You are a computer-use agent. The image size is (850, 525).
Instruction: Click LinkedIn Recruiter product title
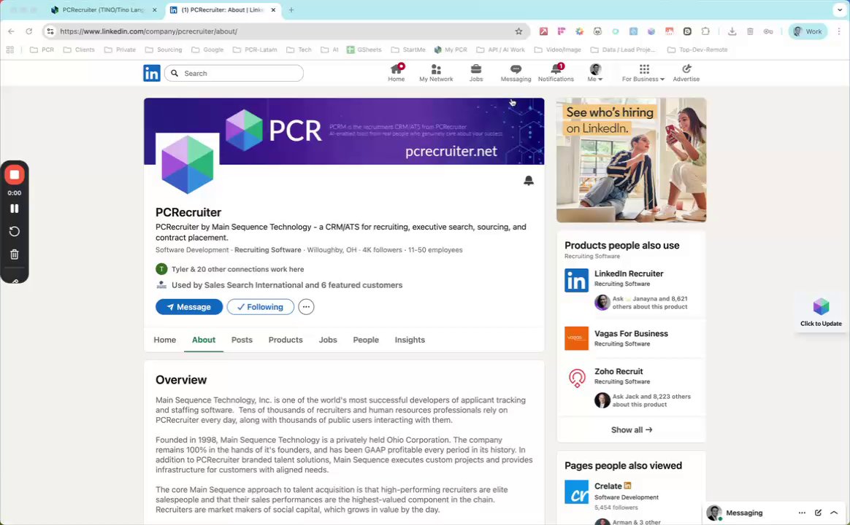[x=628, y=274]
